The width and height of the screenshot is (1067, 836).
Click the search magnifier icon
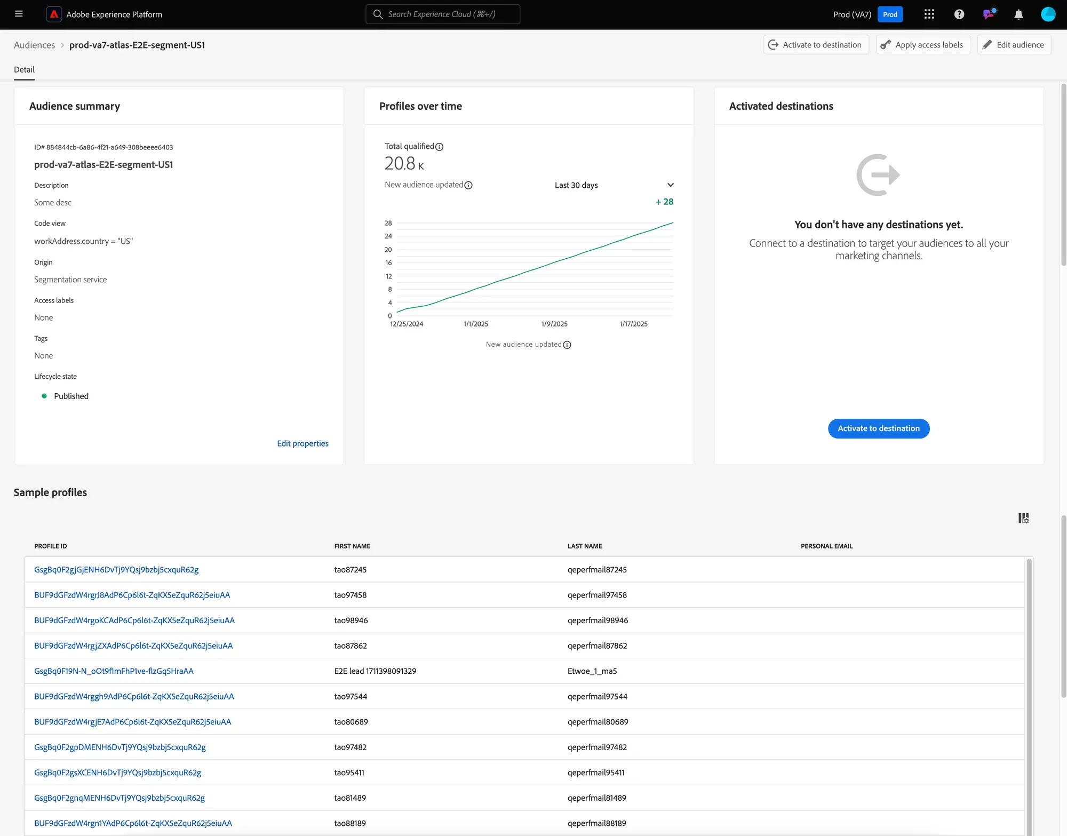click(378, 14)
